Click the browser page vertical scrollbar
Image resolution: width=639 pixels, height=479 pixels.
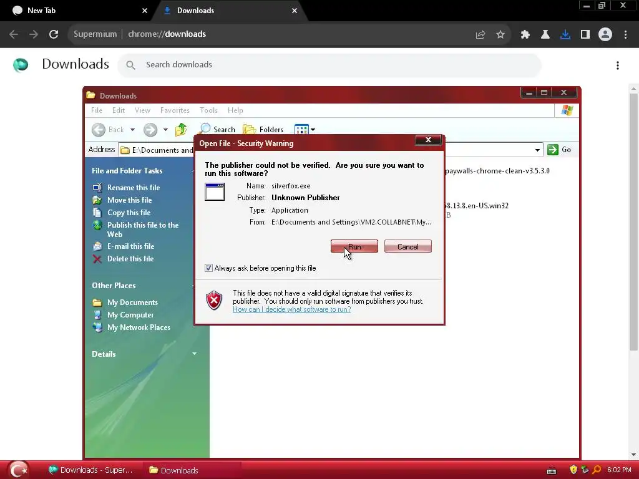pos(633,222)
